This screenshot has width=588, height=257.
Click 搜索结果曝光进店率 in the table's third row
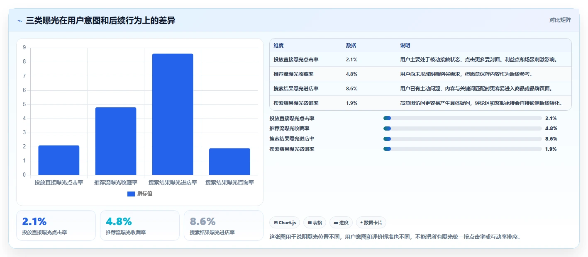pyautogui.click(x=296, y=88)
